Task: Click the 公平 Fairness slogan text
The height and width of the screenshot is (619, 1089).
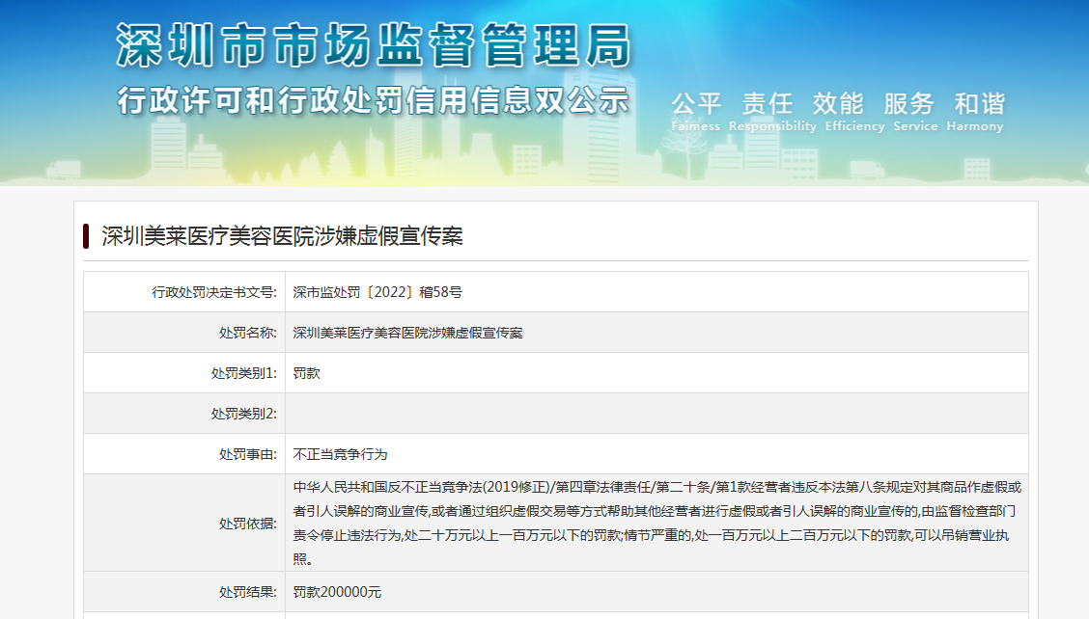Action: (696, 111)
